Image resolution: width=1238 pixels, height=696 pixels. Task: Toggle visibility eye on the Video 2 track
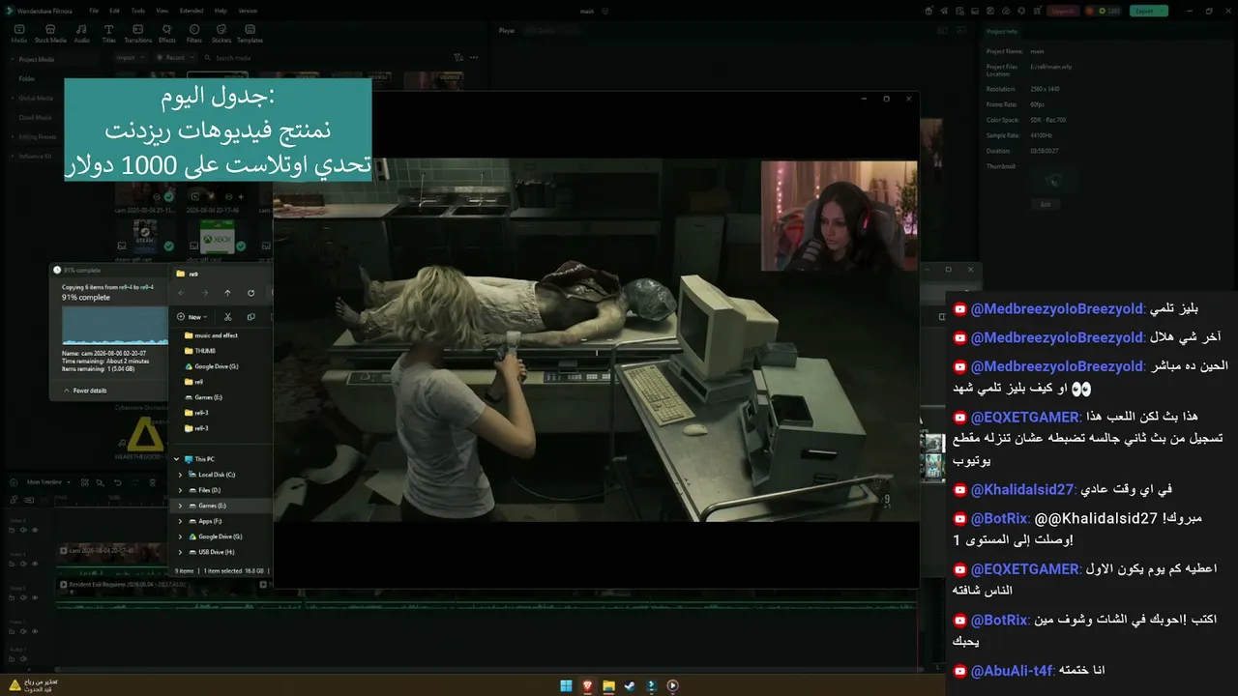pyautogui.click(x=35, y=596)
